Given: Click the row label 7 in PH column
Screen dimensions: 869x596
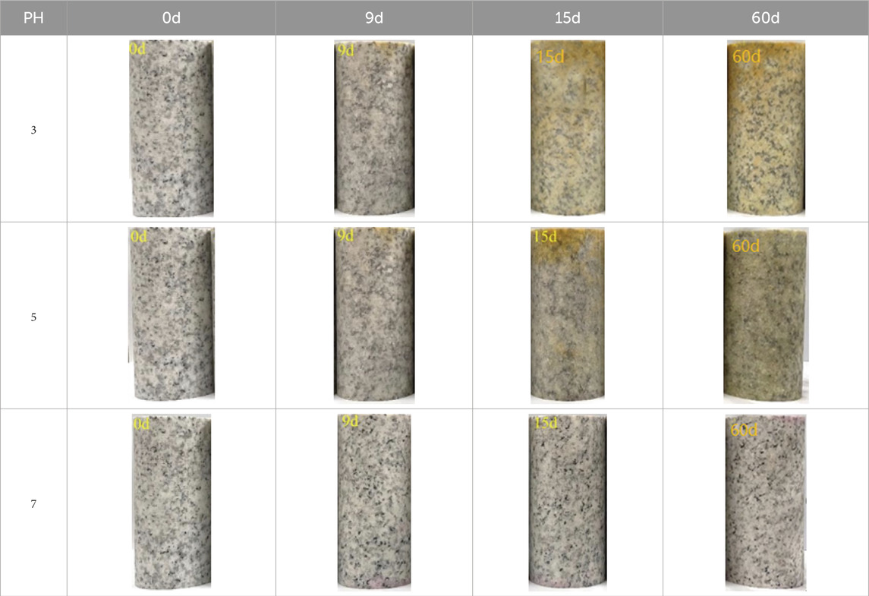Looking at the screenshot, I should (33, 504).
